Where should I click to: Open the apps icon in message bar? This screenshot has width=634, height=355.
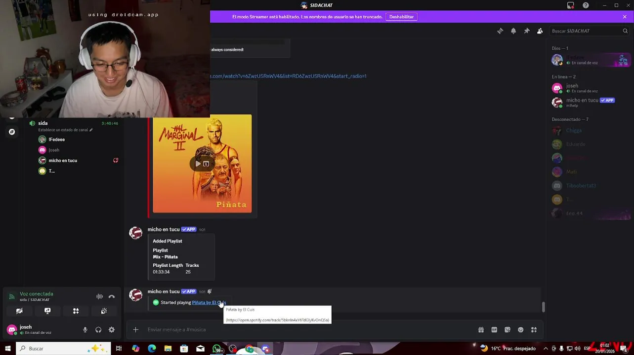(534, 330)
